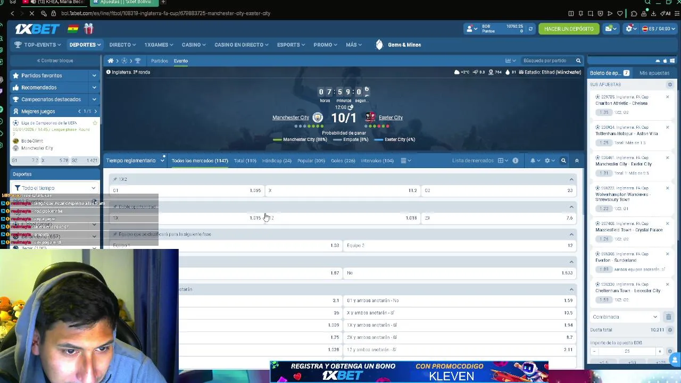This screenshot has width=681, height=383.
Task: Click the 1XBET logo
Action: [37, 29]
